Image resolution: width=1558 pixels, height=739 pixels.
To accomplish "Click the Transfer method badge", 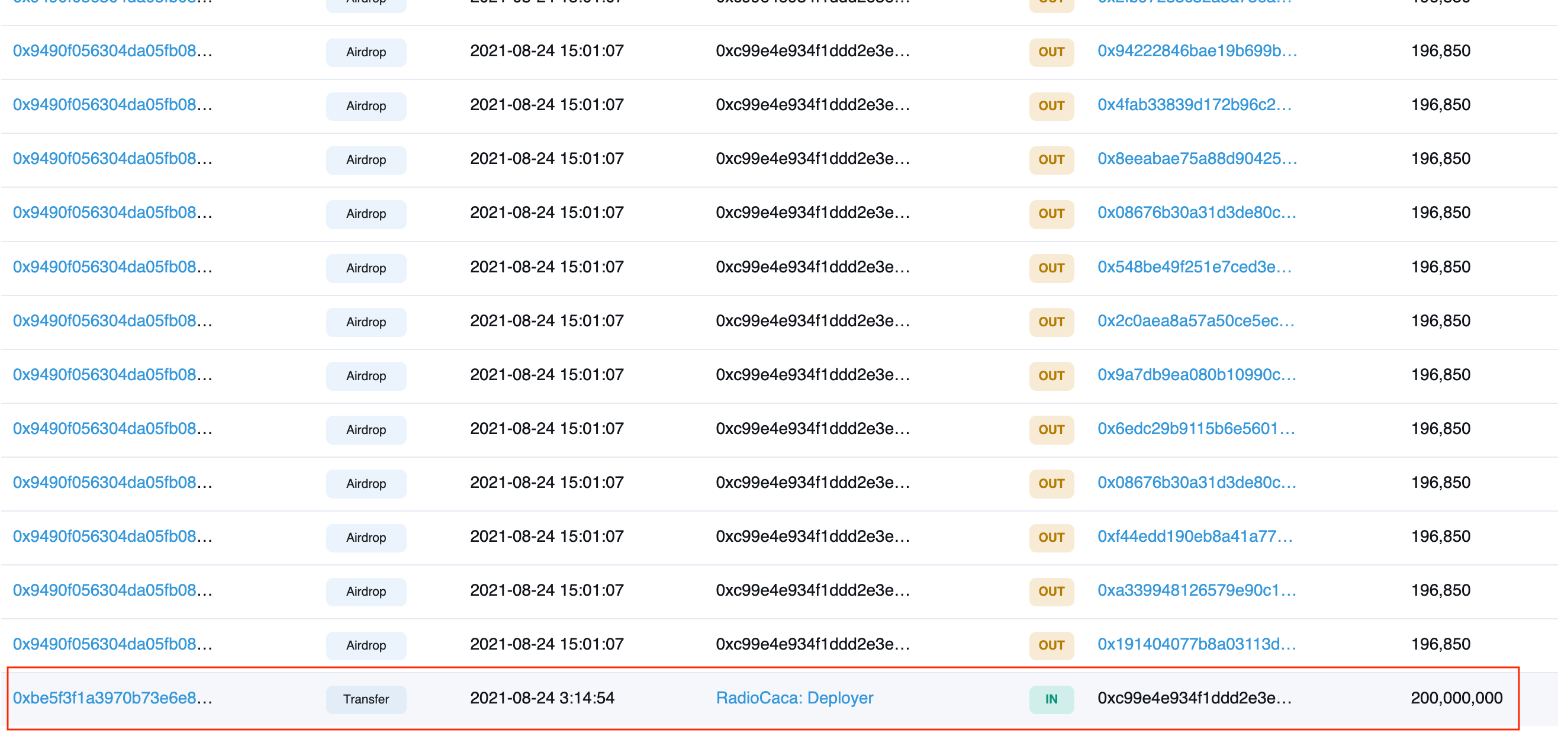I will tap(366, 699).
